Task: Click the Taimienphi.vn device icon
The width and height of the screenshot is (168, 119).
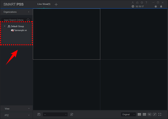Action: 12,30
